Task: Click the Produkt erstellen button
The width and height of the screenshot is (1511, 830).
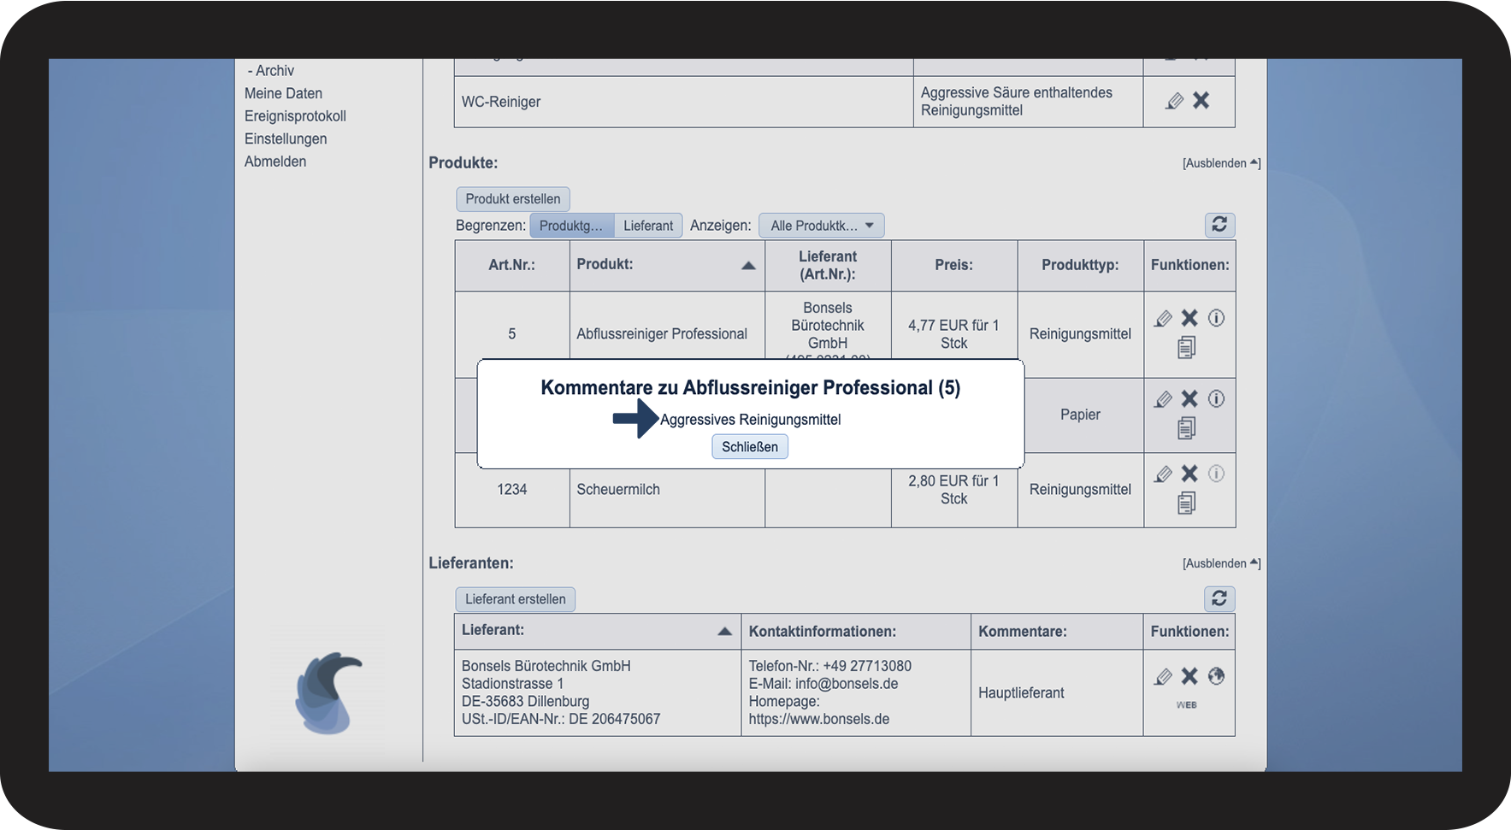Action: (x=513, y=199)
